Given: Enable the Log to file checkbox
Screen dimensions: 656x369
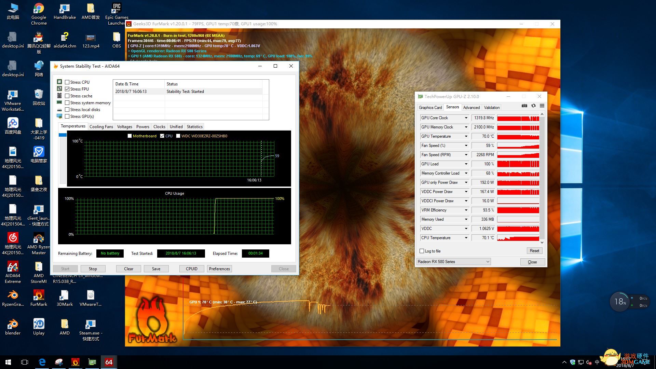Looking at the screenshot, I should pyautogui.click(x=422, y=251).
